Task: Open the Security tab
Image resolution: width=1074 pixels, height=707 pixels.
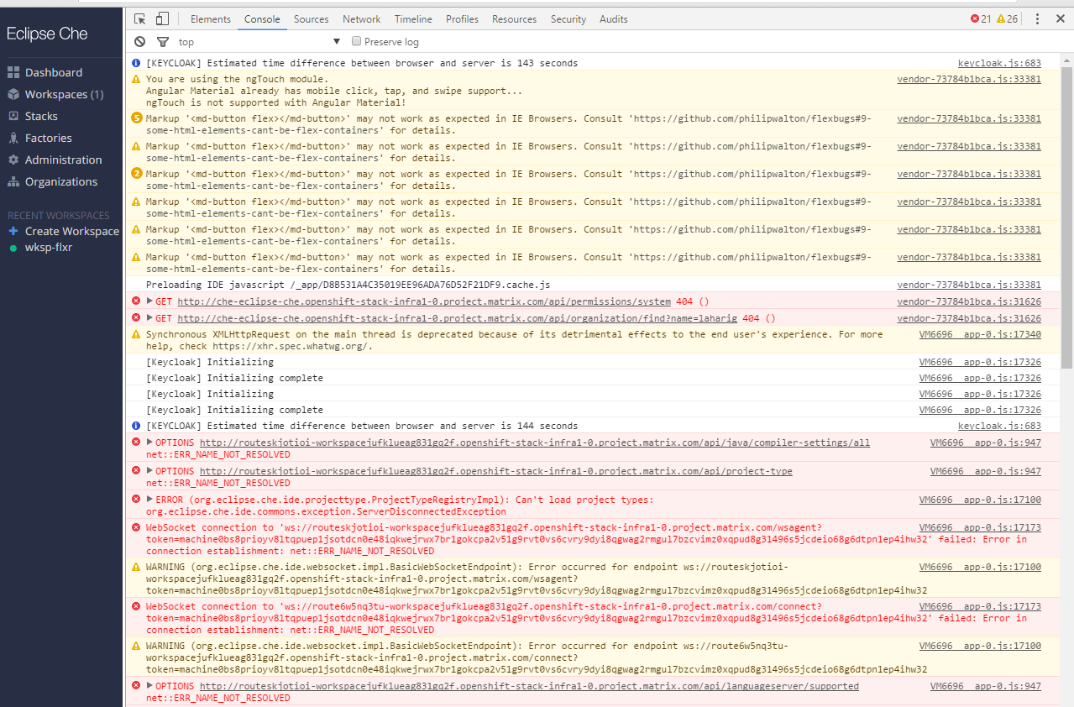Action: point(568,19)
